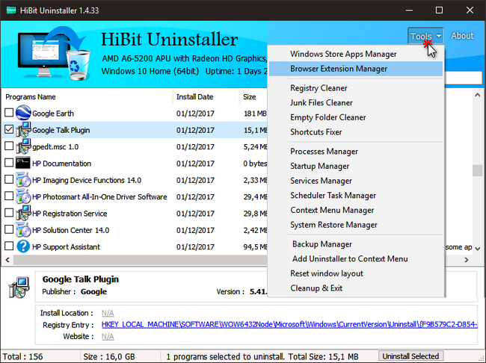Screen dimensions: 486x363
Task: Click the Google Earth program icon
Action: click(23, 113)
